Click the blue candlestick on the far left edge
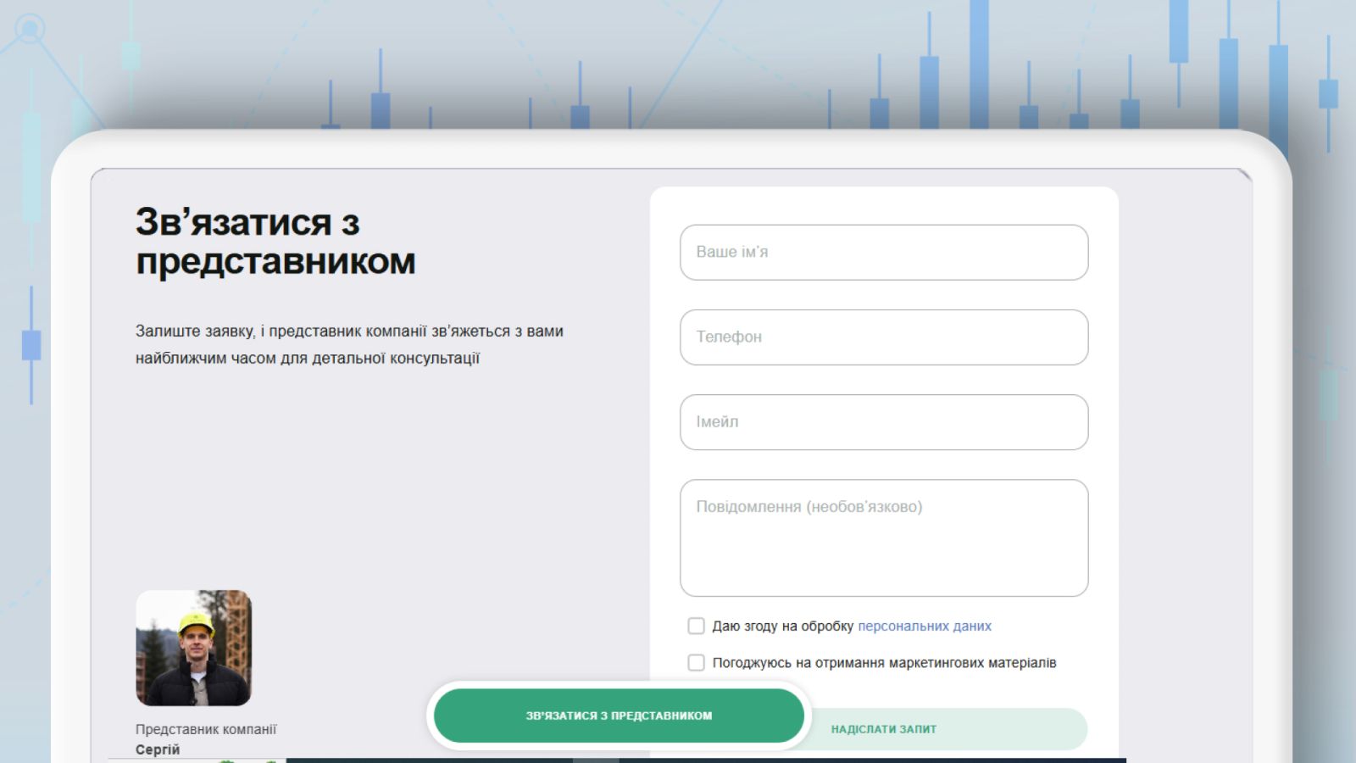This screenshot has height=763, width=1356. coord(31,345)
